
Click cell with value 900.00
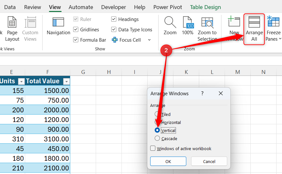pos(47,129)
